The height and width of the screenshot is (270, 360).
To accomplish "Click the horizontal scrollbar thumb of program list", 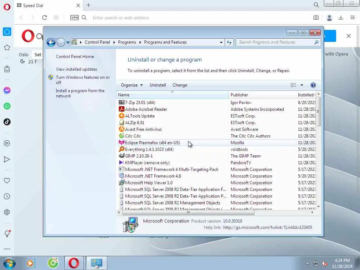I will pyautogui.click(x=188, y=213).
